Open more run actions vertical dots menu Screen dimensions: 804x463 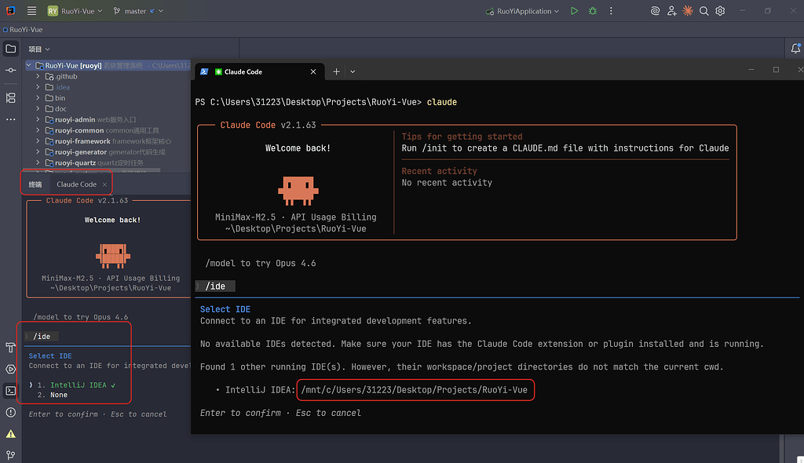point(611,11)
